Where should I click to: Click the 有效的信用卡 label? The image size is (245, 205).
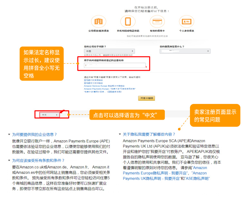157,31
